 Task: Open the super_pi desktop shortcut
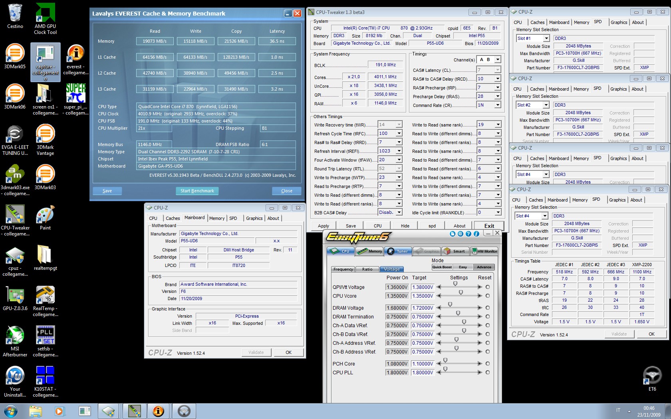click(75, 100)
